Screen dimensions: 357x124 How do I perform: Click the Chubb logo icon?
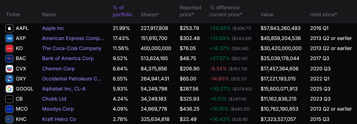(x=9, y=99)
